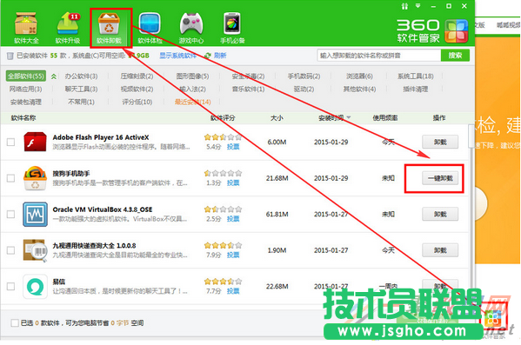The image size is (521, 345).
Task: Select the 驱动(2) category
Action: coord(304,89)
